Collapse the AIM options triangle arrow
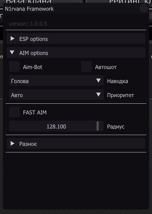 (12, 52)
